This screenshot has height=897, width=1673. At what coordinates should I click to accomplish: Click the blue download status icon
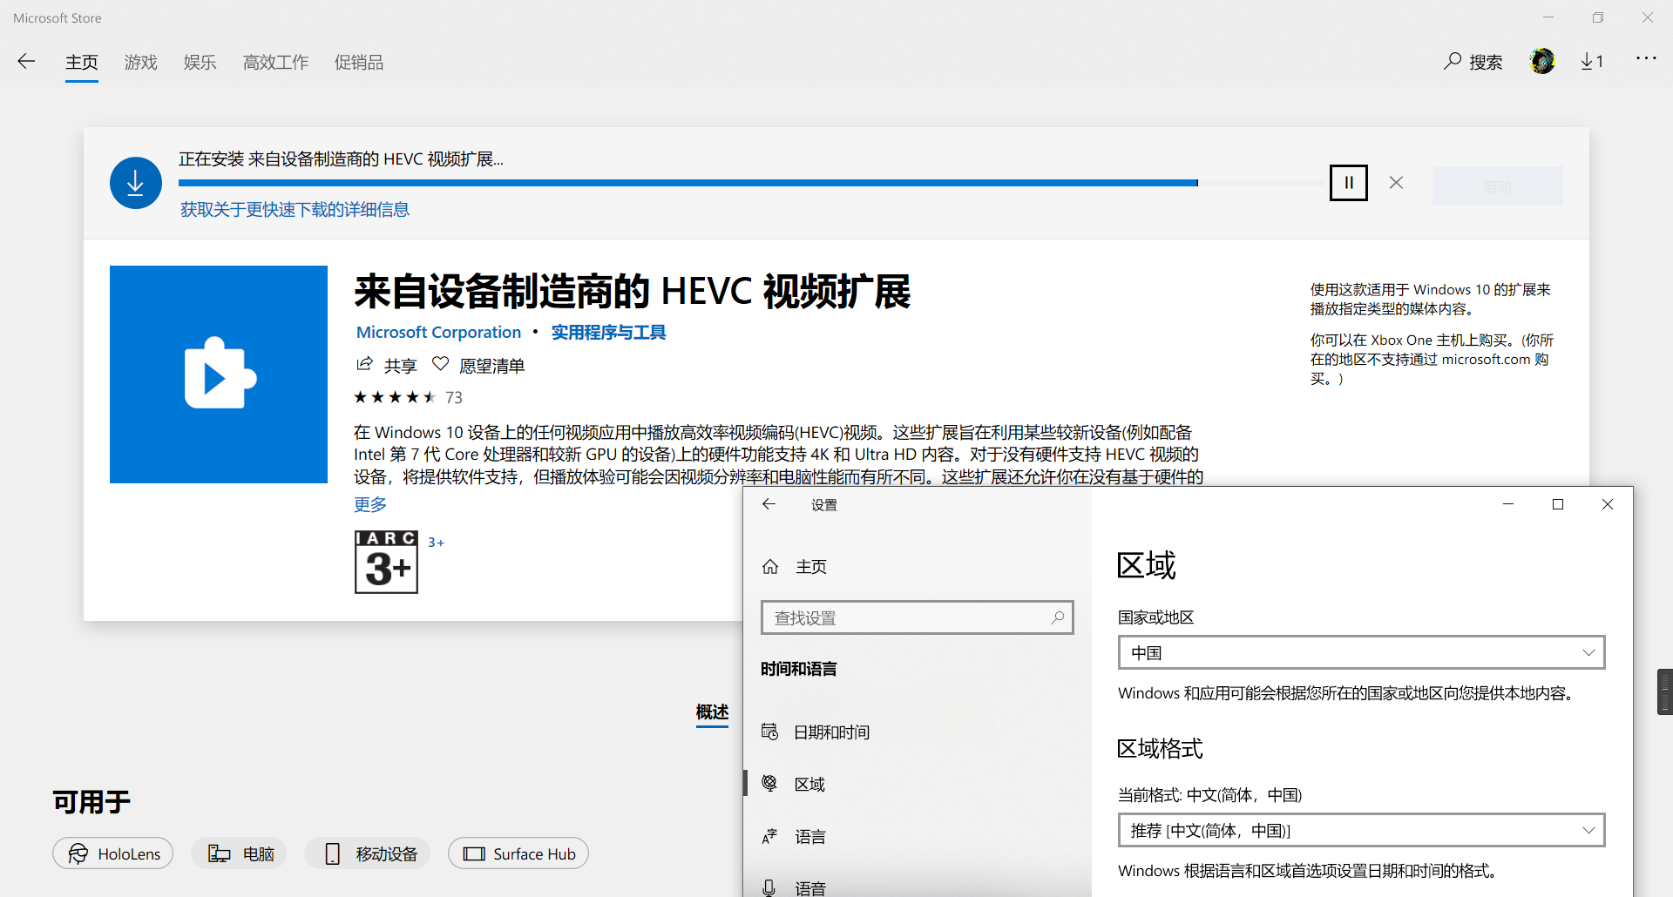pyautogui.click(x=136, y=183)
